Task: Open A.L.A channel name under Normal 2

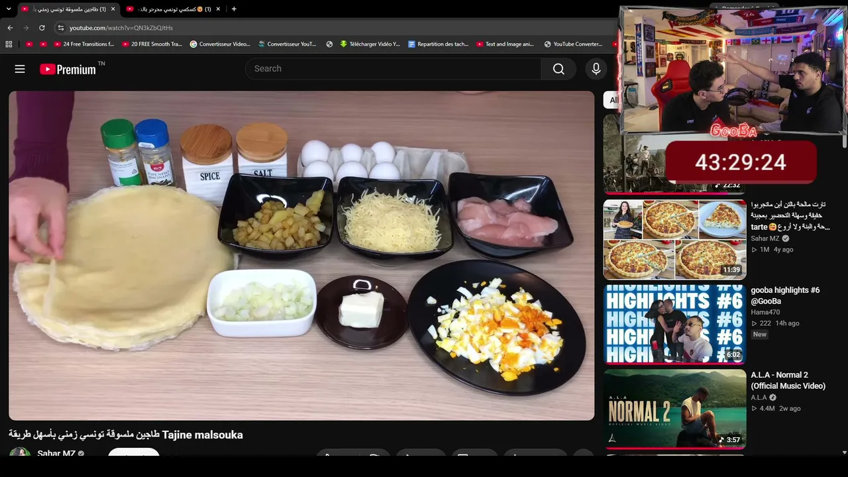Action: 759,397
